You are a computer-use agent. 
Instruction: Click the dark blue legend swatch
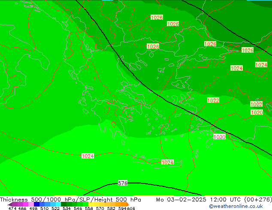[36, 204]
